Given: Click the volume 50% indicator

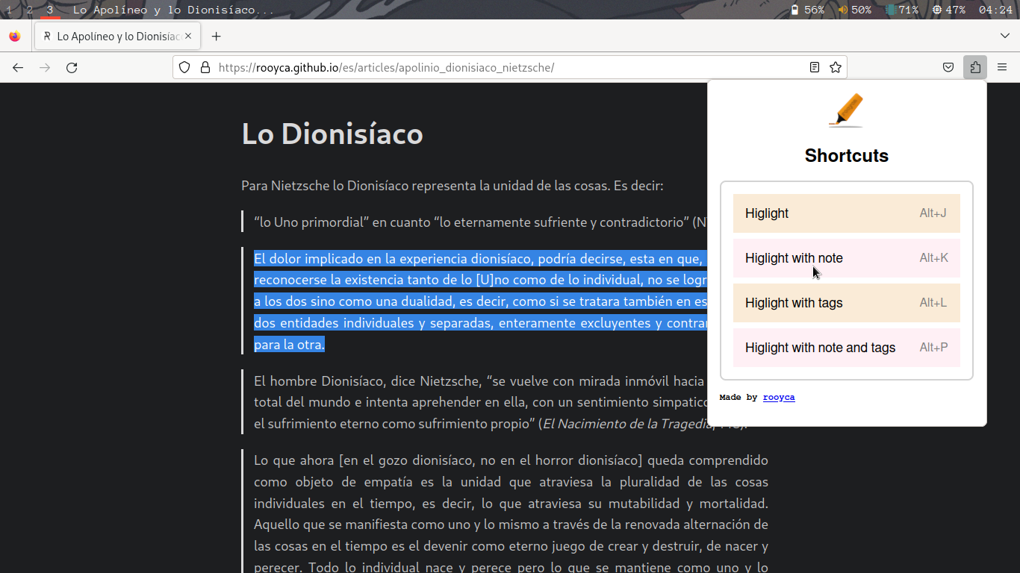Looking at the screenshot, I should (x=855, y=10).
